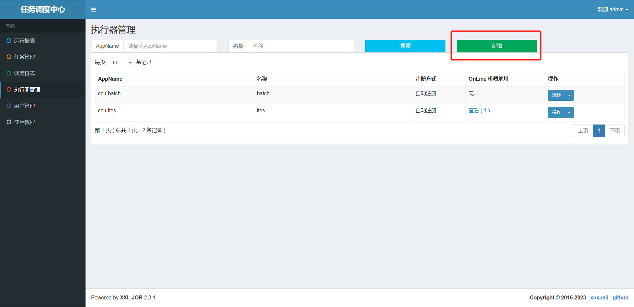This screenshot has height=307, width=634.
Task: Go to previous page with 上页
Action: [583, 131]
